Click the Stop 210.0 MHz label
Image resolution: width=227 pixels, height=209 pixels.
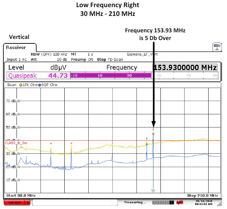(x=203, y=196)
